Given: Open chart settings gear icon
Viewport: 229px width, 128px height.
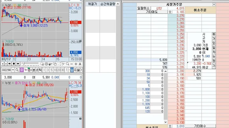Looking at the screenshot, I should point(46,64).
